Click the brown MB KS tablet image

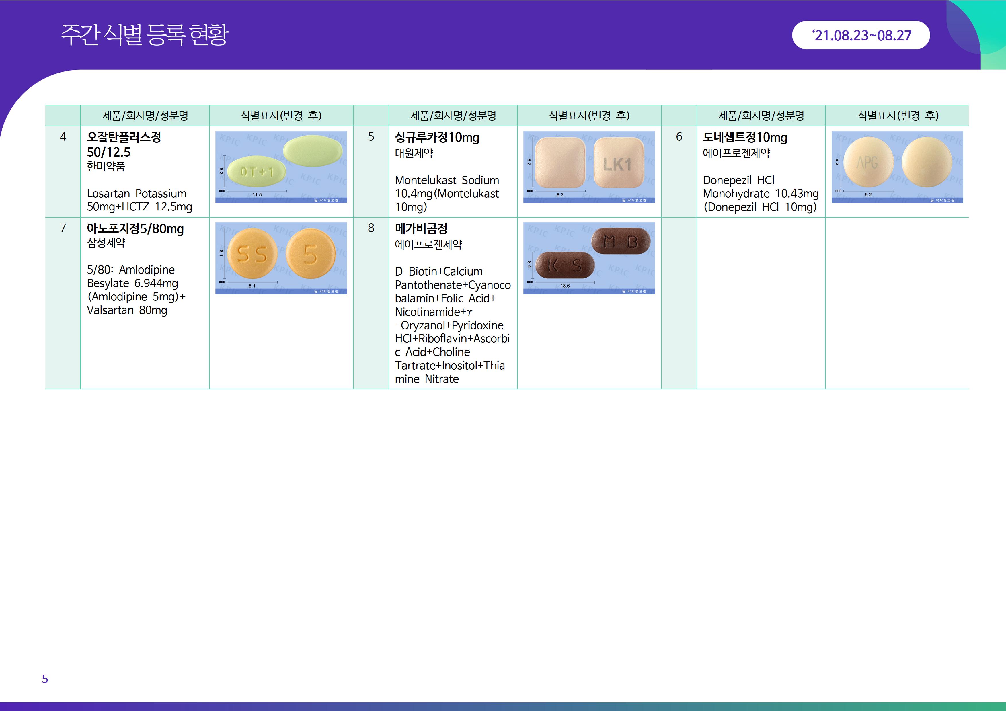click(x=589, y=258)
